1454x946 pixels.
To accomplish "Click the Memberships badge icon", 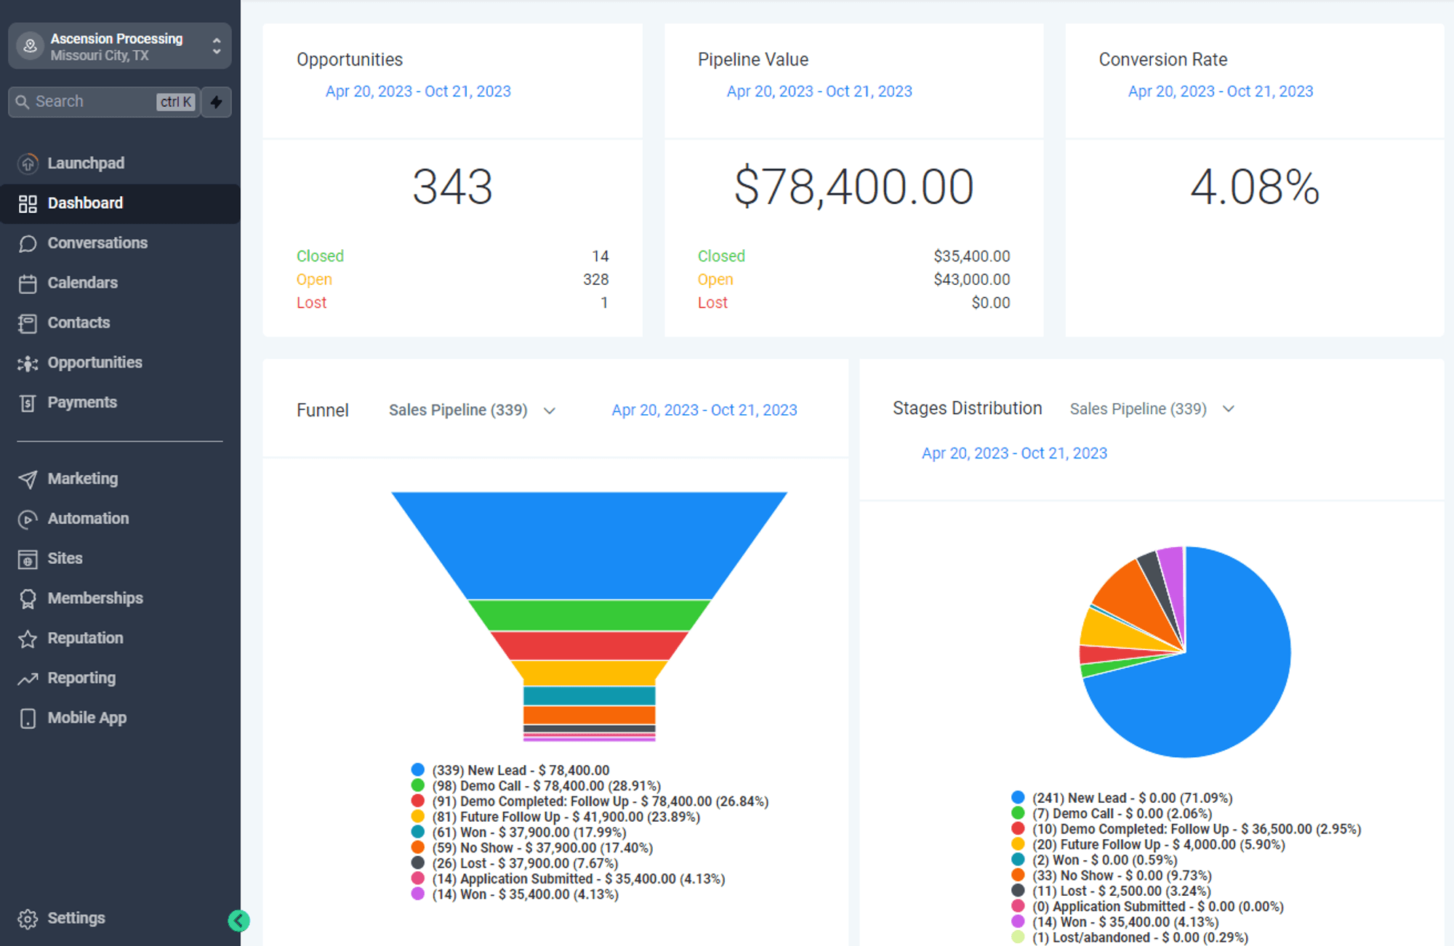I will point(28,599).
